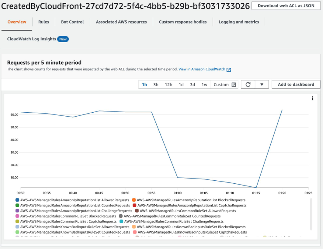The image size is (323, 249).
Task: Open the custom date range calendar picker
Action: click(x=234, y=84)
